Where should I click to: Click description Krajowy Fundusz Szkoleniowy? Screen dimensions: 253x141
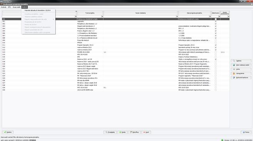click(x=188, y=57)
